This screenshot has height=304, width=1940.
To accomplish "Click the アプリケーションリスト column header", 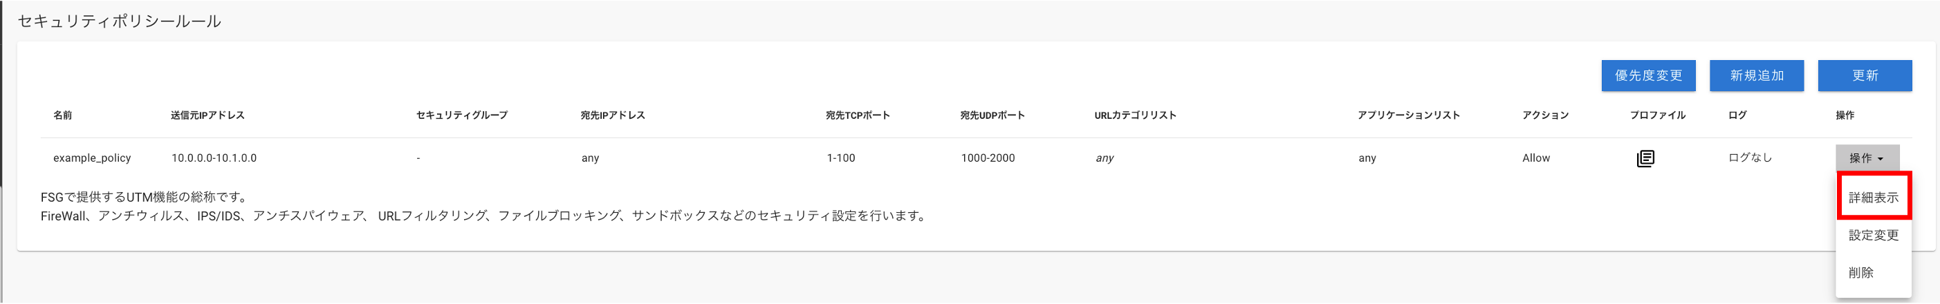I will click(1408, 115).
